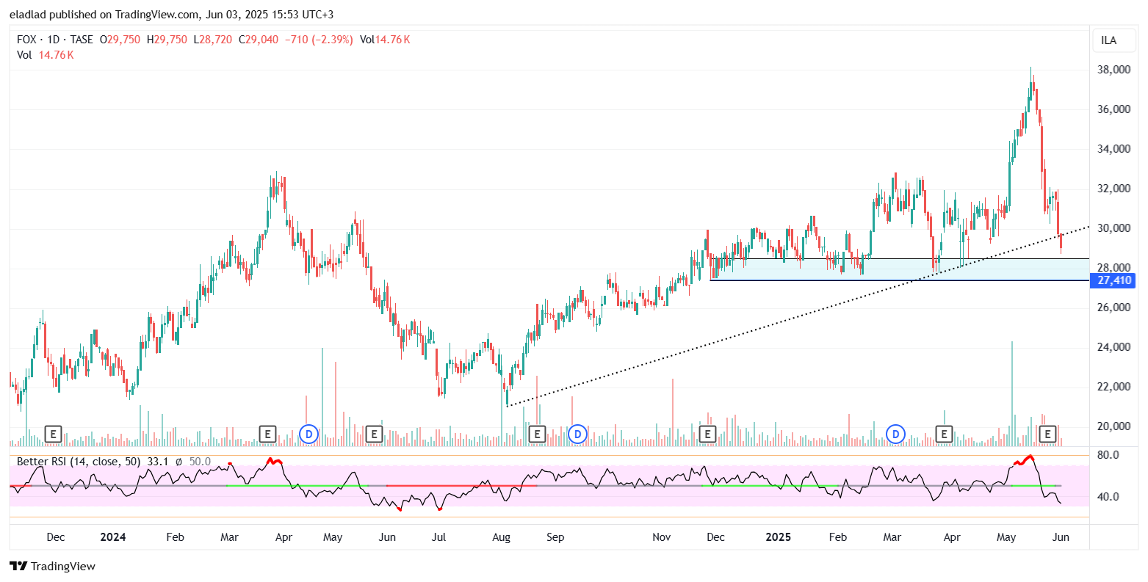
Task: Click the 40.0 RSI axis label
Action: (x=1108, y=497)
